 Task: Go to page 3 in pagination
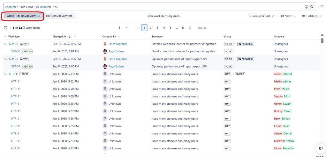tap(157, 28)
